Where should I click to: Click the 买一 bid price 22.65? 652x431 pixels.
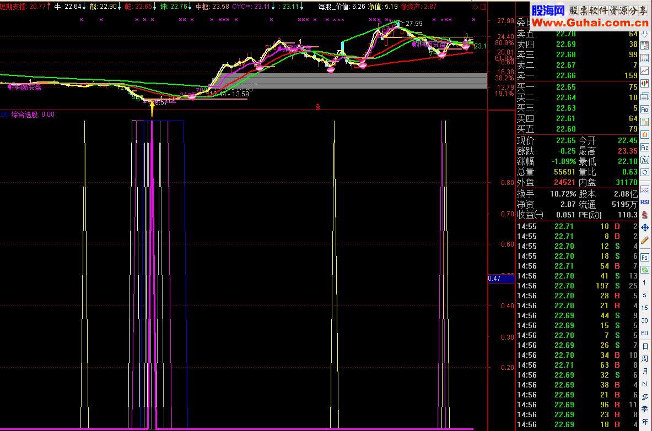click(x=566, y=87)
